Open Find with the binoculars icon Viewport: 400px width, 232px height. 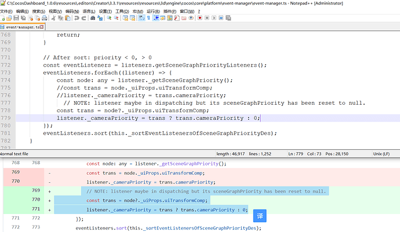click(93, 18)
